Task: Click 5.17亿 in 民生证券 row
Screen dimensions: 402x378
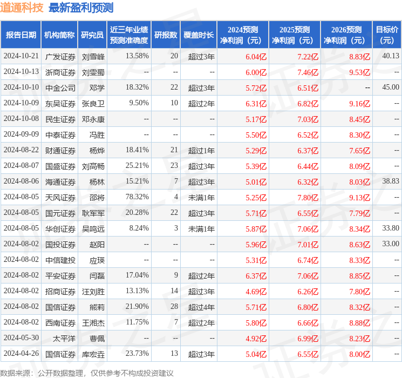Action: point(256,119)
